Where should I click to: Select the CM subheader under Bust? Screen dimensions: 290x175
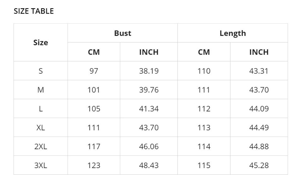point(94,52)
